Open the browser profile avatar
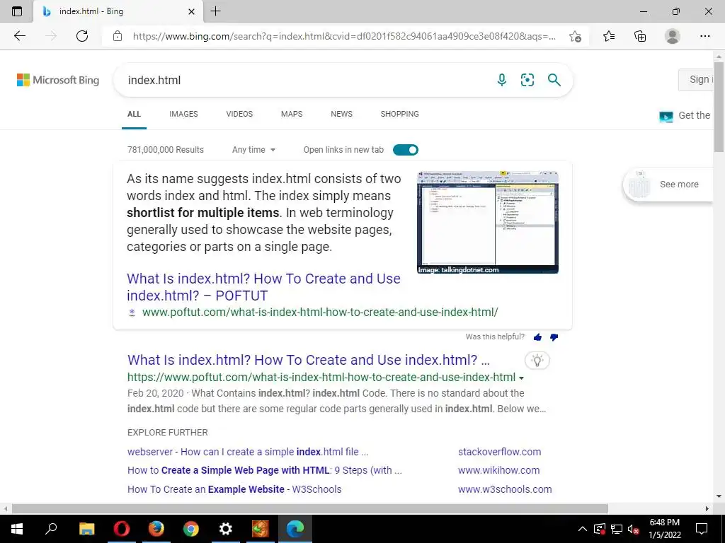 (673, 36)
